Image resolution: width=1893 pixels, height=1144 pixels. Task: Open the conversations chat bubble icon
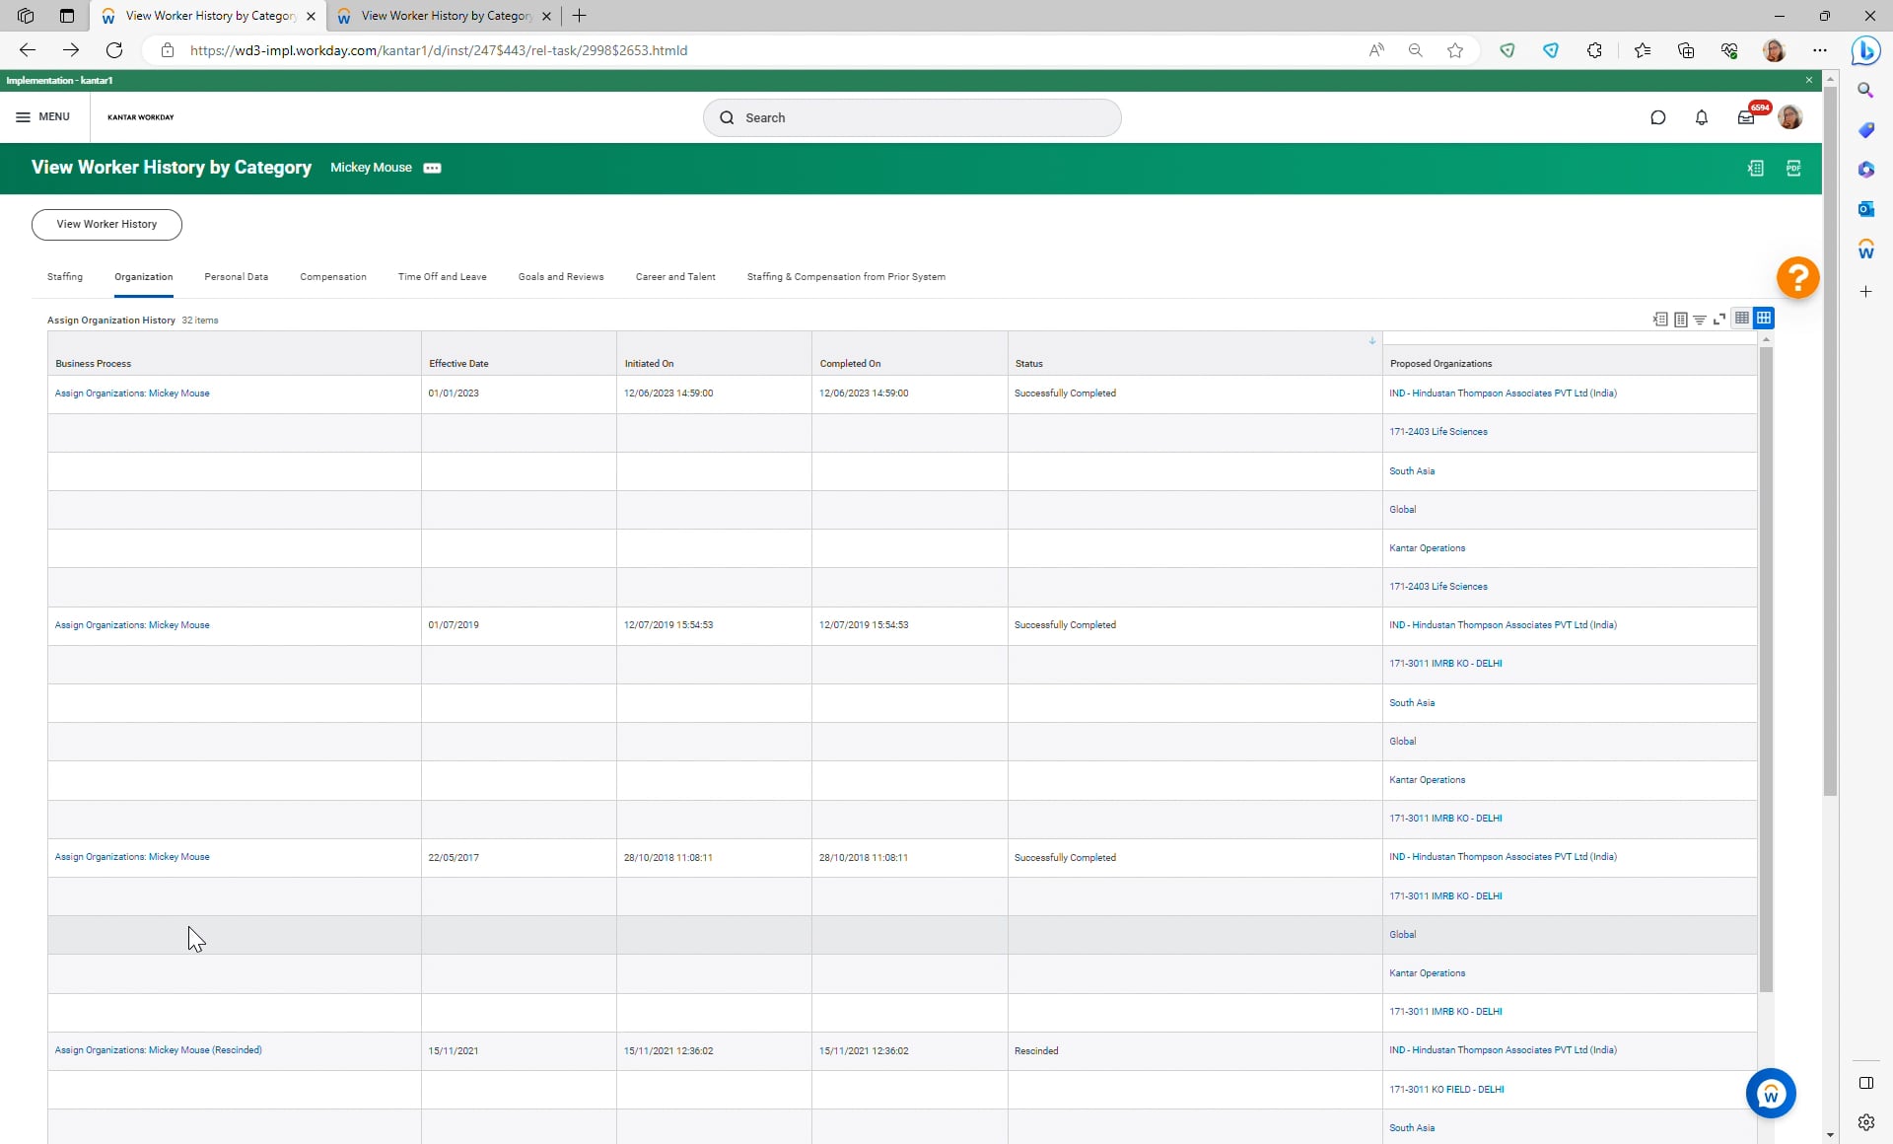point(1657,117)
